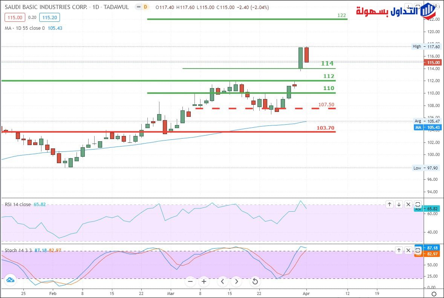
Task: Click the 107.50 dashed line label
Action: [326, 105]
